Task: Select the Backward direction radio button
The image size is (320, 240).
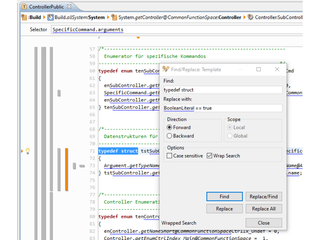Action: pyautogui.click(x=170, y=136)
